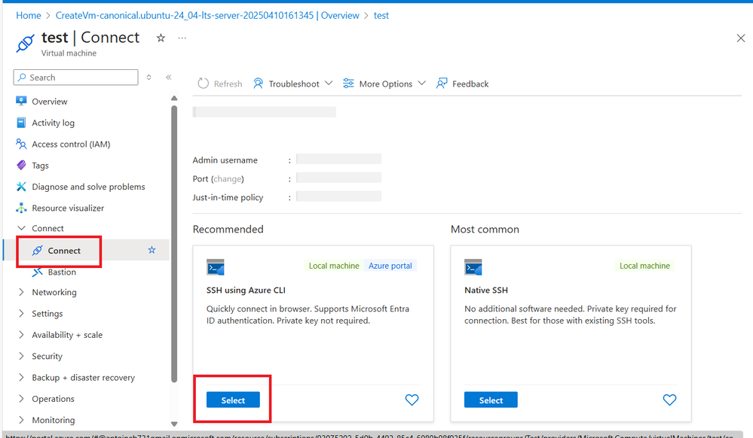The width and height of the screenshot is (753, 438).
Task: Select the Native SSH option
Action: (x=491, y=400)
